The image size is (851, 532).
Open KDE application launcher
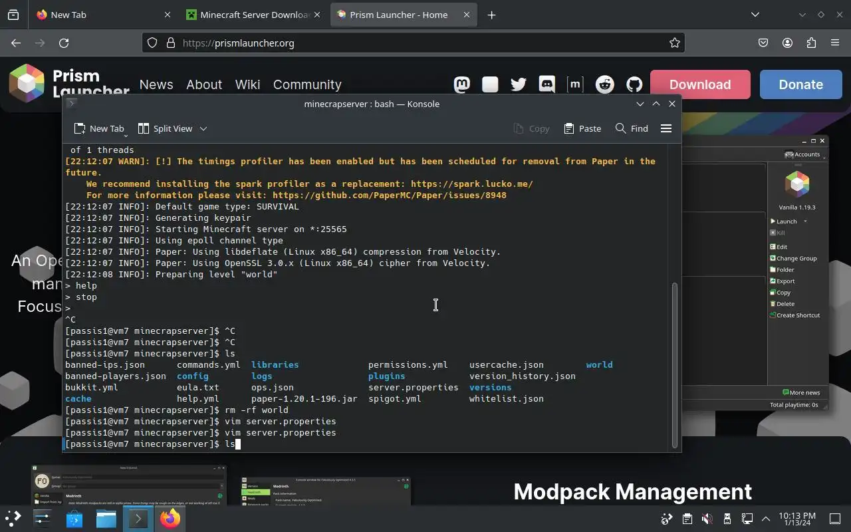point(13,519)
